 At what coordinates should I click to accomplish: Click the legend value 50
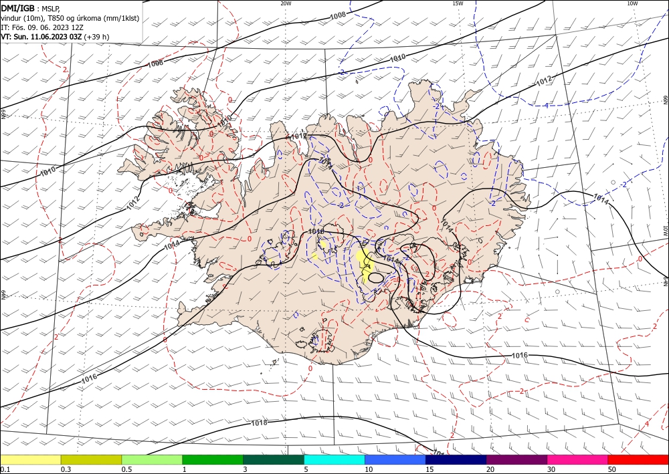tap(611, 469)
